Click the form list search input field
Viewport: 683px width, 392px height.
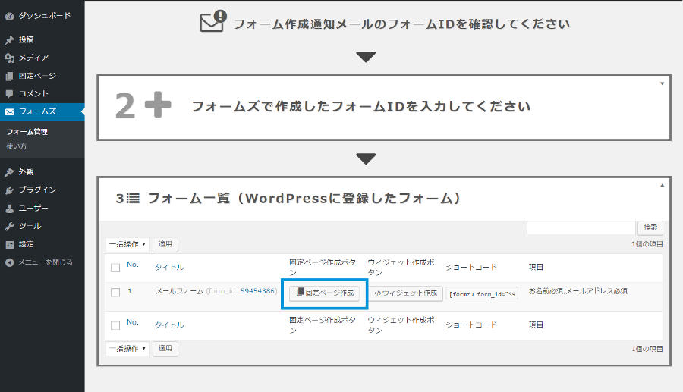[x=581, y=227]
